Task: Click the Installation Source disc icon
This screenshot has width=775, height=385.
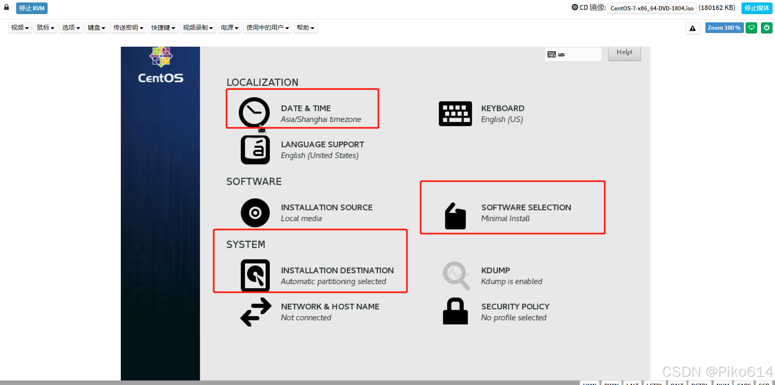Action: [255, 213]
